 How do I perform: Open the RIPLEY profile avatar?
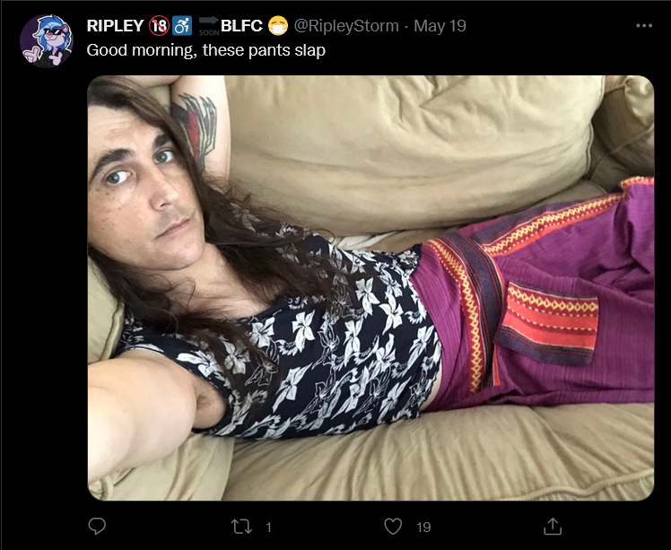coord(47,41)
